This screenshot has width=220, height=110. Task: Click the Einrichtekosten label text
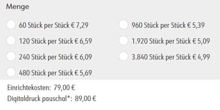pos(29,88)
